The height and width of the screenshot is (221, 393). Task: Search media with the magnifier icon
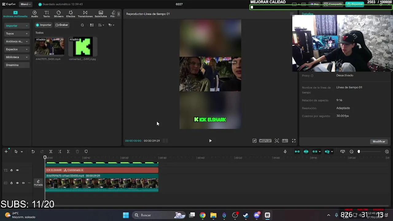pos(82,25)
